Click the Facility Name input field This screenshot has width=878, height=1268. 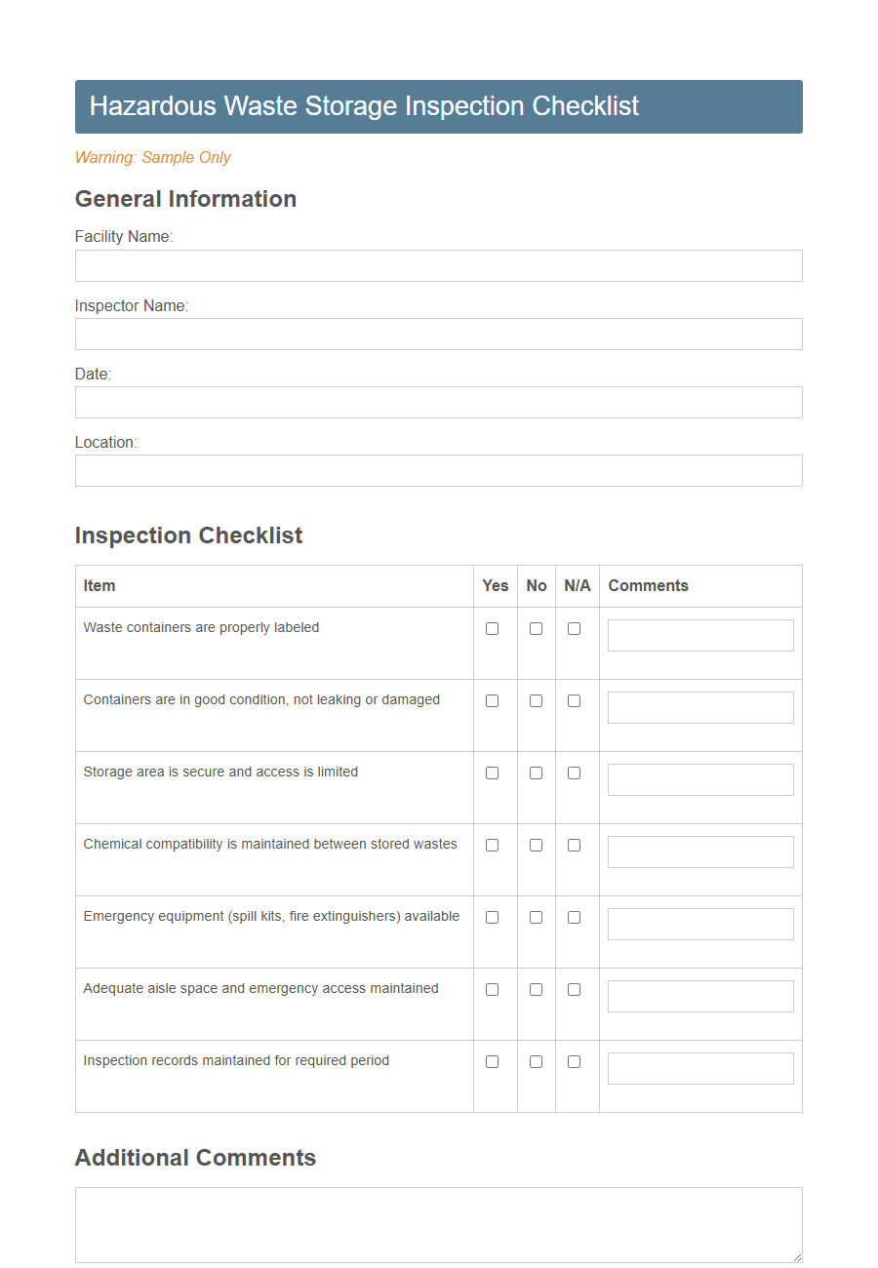(x=438, y=265)
